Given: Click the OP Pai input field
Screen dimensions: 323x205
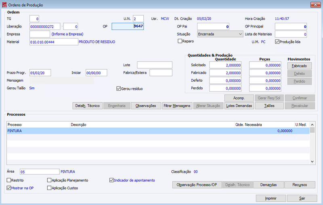Looking at the screenshot, I should point(213,26).
